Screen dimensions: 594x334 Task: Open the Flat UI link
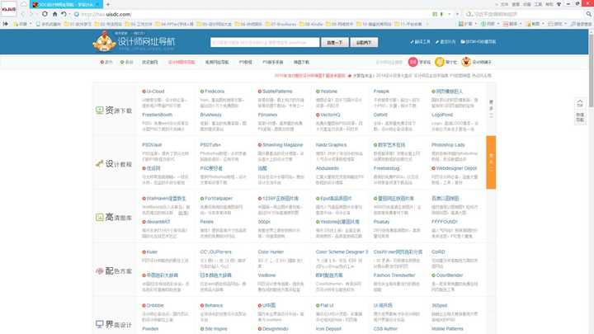click(x=327, y=306)
